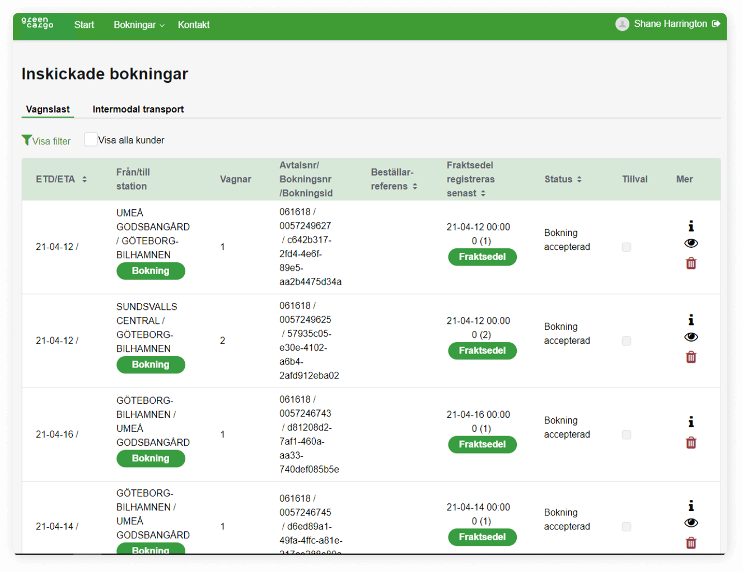Click the eye icon on the Sundsvalls Central row
Image resolution: width=743 pixels, height=572 pixels.
point(691,337)
